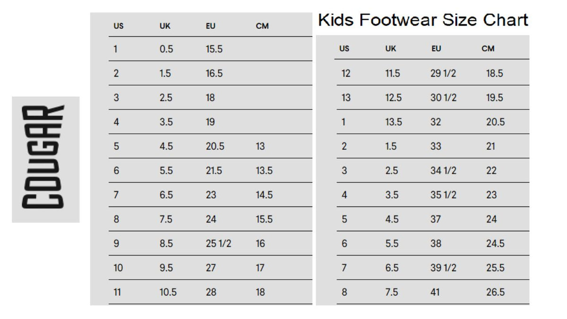Click the Kids Footwear Size Chart title
The width and height of the screenshot is (567, 319).
point(423,20)
